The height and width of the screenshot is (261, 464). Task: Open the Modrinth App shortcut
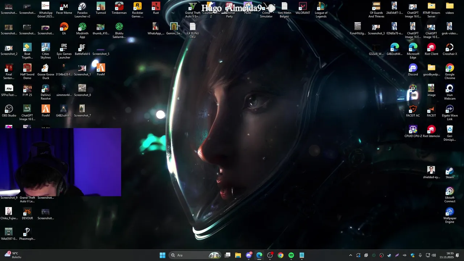tap(82, 30)
